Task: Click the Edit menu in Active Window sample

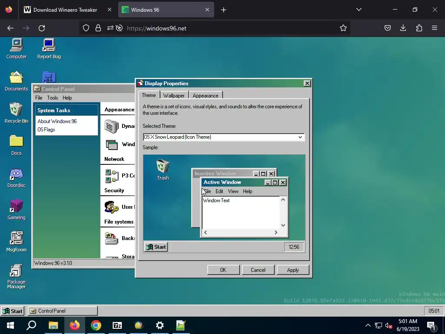Action: point(219,191)
